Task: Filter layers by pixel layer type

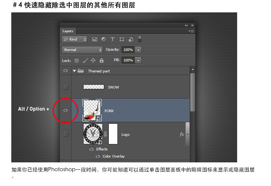Action: (x=94, y=39)
